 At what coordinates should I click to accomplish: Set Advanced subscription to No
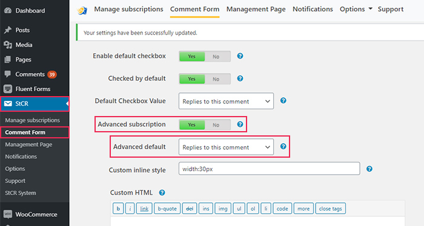[216, 124]
